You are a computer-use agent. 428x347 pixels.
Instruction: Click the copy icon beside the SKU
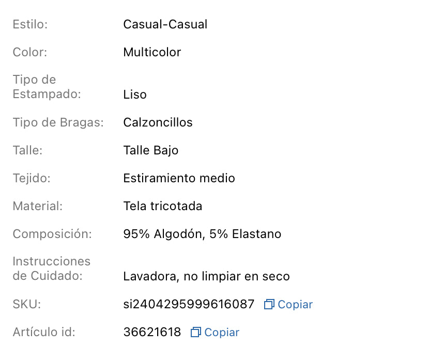[269, 305]
